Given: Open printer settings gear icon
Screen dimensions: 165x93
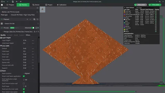Looking at the screenshot, I should pos(37,8).
